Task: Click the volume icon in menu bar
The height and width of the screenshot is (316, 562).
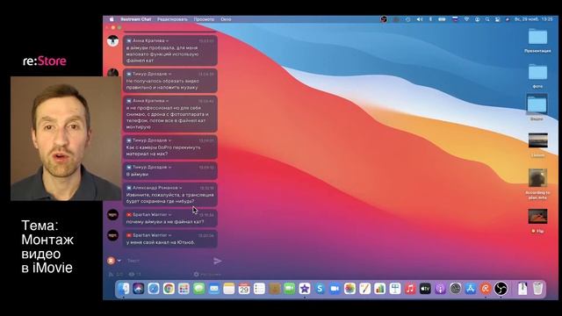Action: tap(420, 19)
